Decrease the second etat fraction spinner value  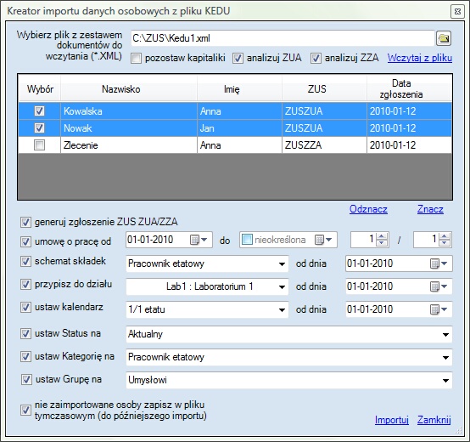coord(445,243)
